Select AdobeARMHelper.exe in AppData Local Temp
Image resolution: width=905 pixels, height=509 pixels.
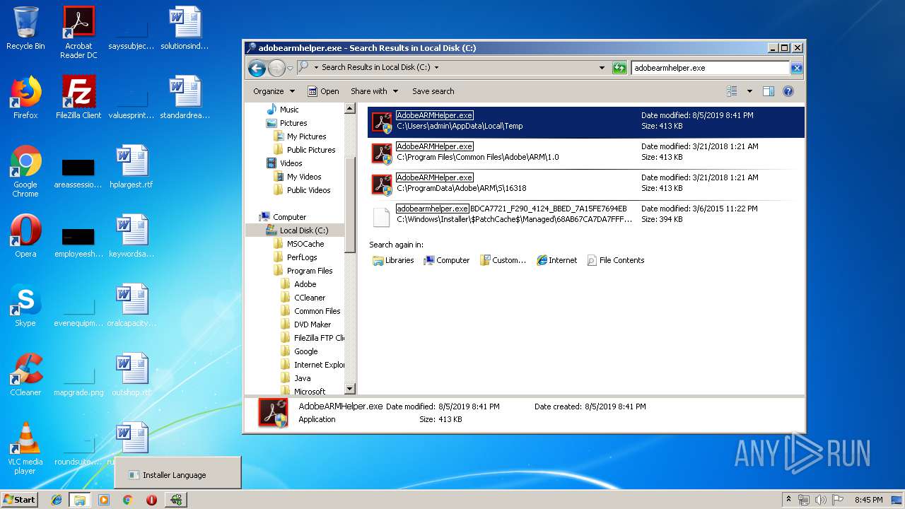click(x=586, y=122)
